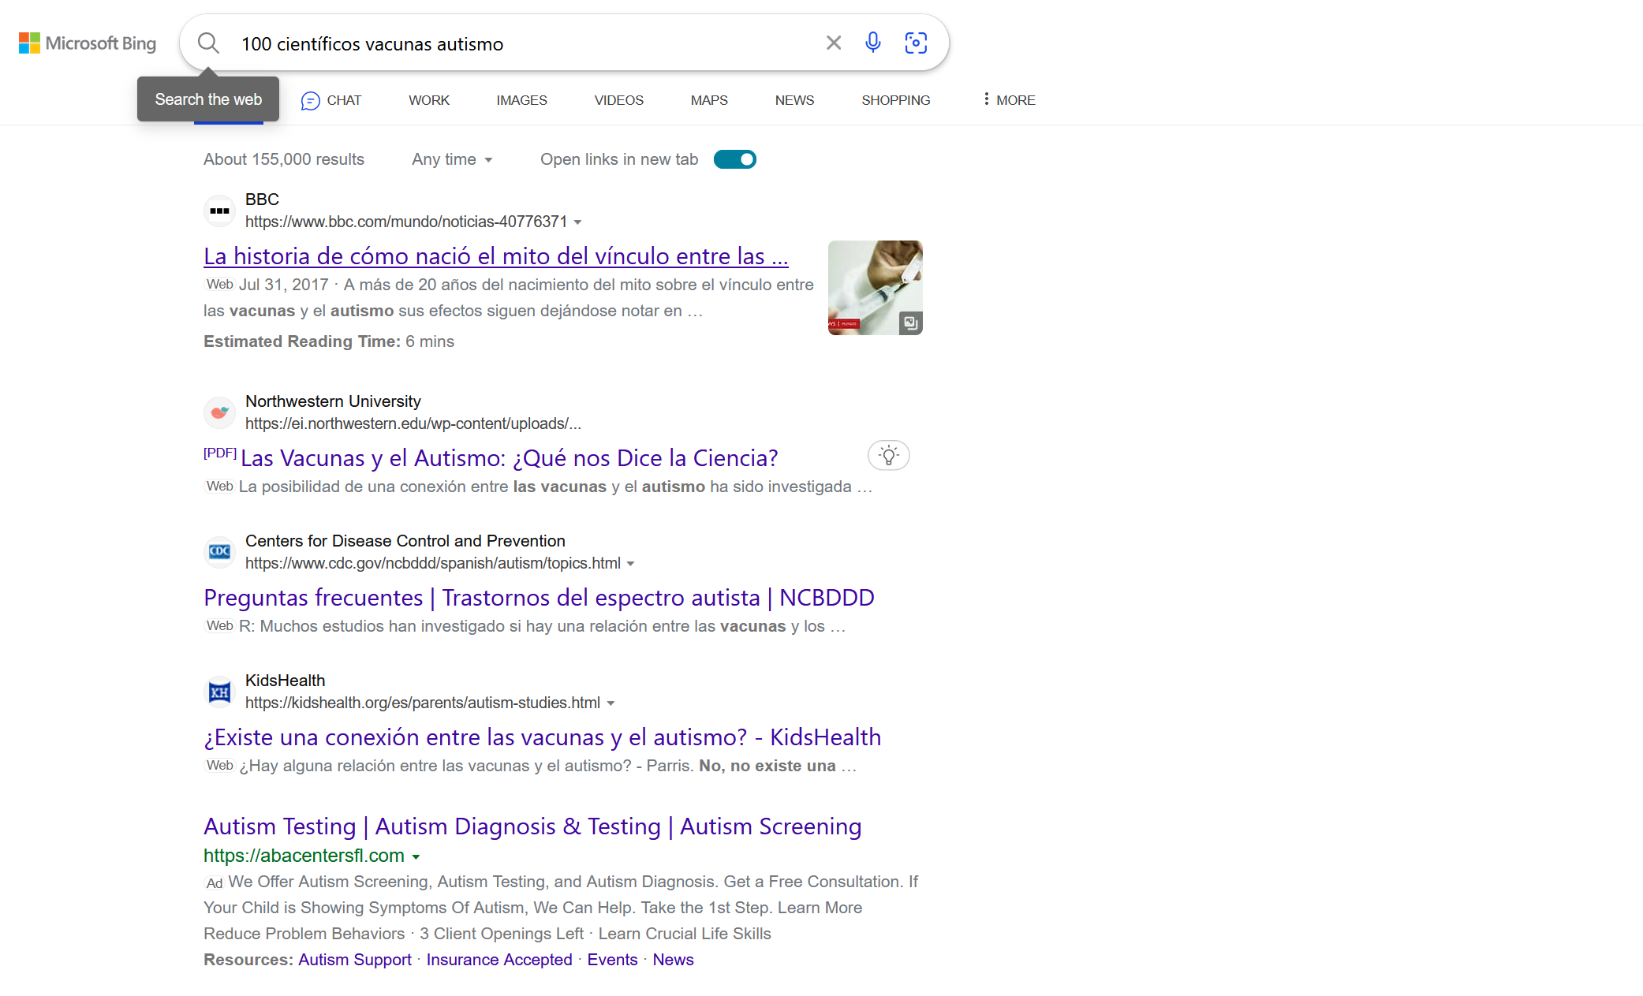Click the CDC favicon icon
Image resolution: width=1643 pixels, height=996 pixels.
219,551
